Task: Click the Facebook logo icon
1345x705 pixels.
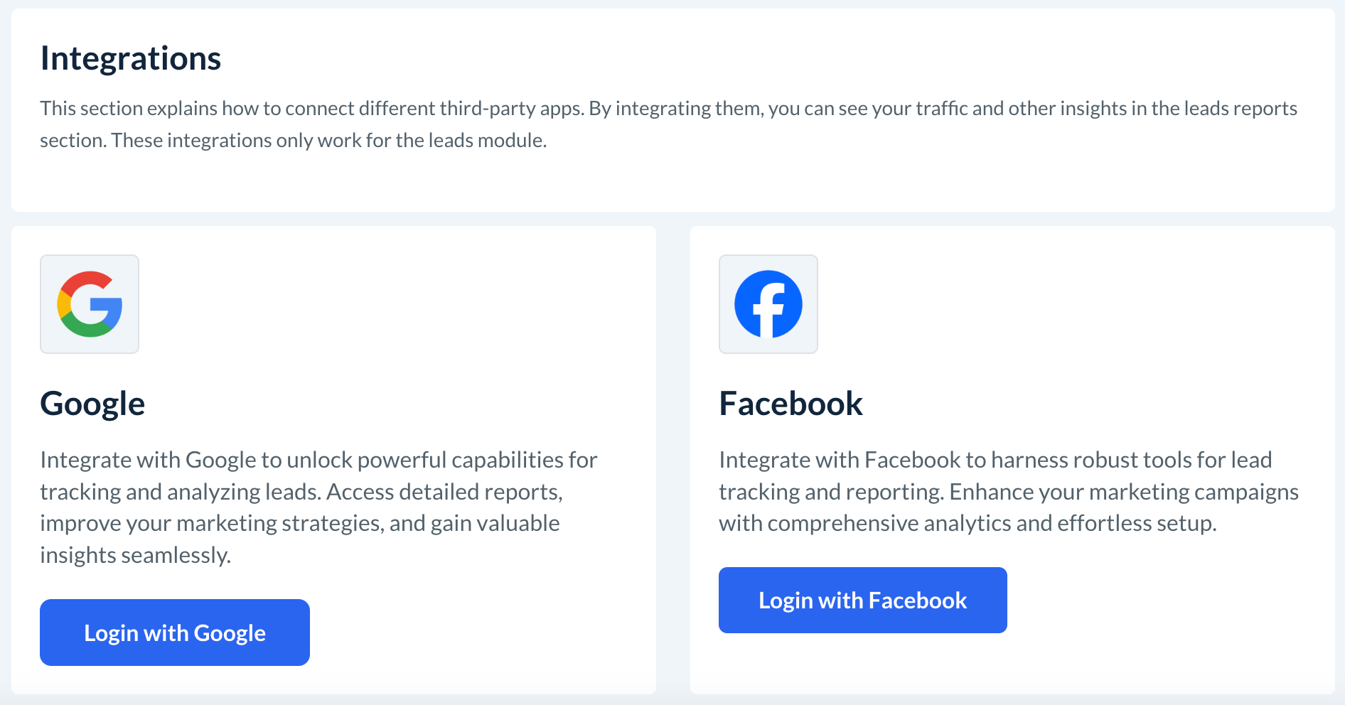Action: [x=768, y=304]
